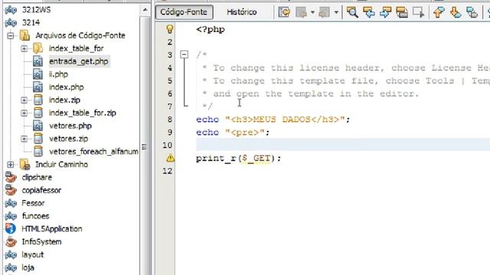Toggle Rectangular Selection icon
The image size is (490, 275).
point(419,12)
